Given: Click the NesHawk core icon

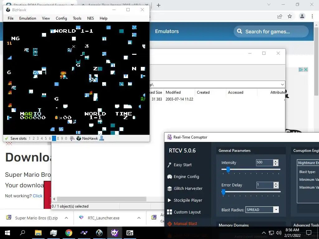Looking at the screenshot, I should coord(79,138).
